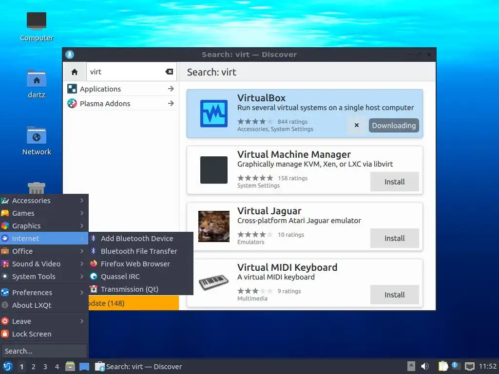The width and height of the screenshot is (499, 374).
Task: Open the network connection tray icon
Action: [x=469, y=366]
